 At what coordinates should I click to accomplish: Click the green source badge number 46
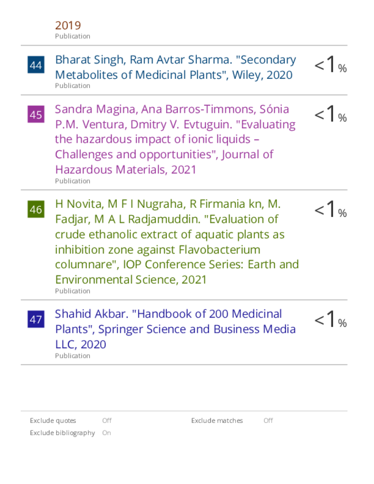36,209
